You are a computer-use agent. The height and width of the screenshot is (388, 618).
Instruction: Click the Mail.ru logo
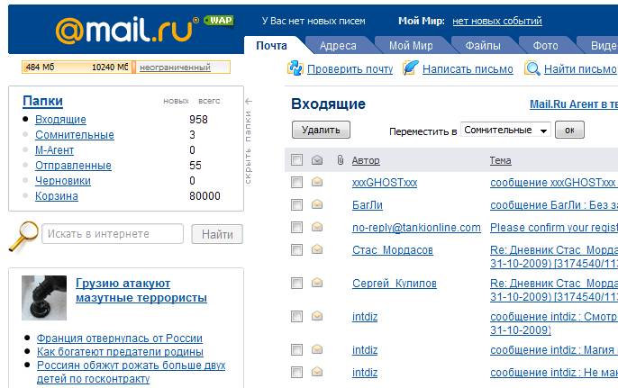pyautogui.click(x=127, y=30)
